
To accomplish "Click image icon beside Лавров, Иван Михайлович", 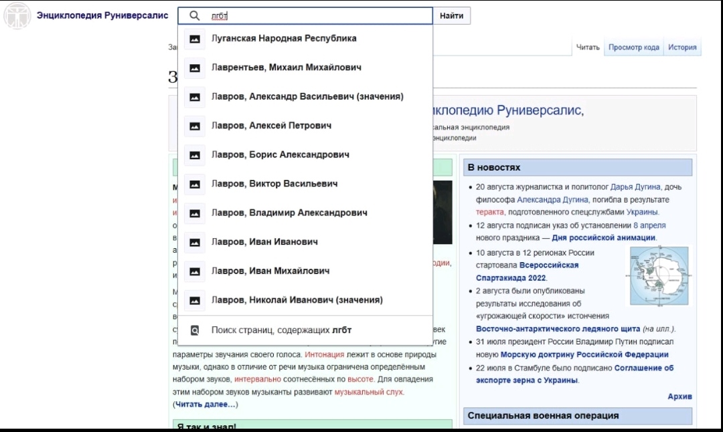I will tap(195, 271).
